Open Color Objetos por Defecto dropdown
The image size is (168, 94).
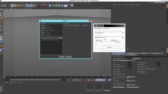131,77
